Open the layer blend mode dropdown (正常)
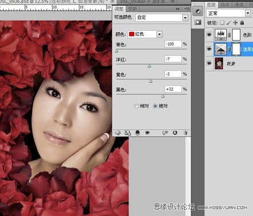The image size is (253, 216). click(x=228, y=13)
